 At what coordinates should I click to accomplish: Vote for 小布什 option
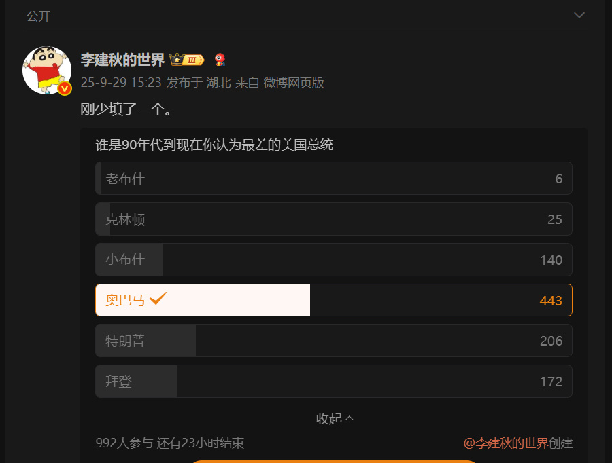click(x=333, y=259)
